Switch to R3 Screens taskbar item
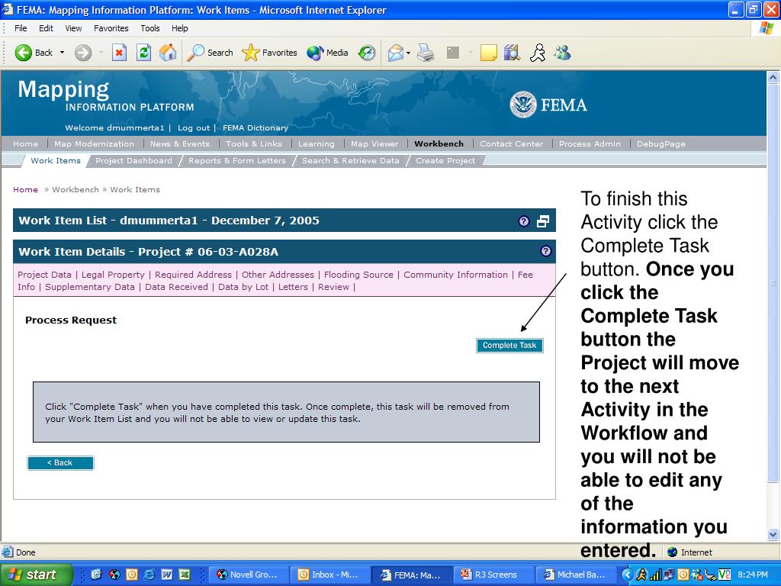The image size is (781, 586). pos(494,575)
